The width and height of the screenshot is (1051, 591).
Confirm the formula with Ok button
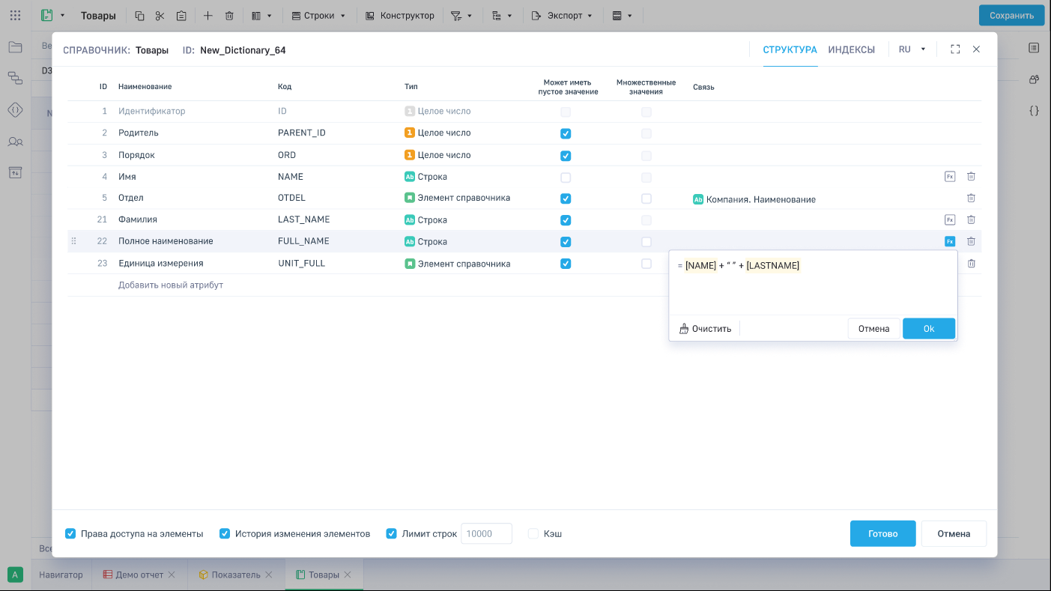pyautogui.click(x=928, y=329)
